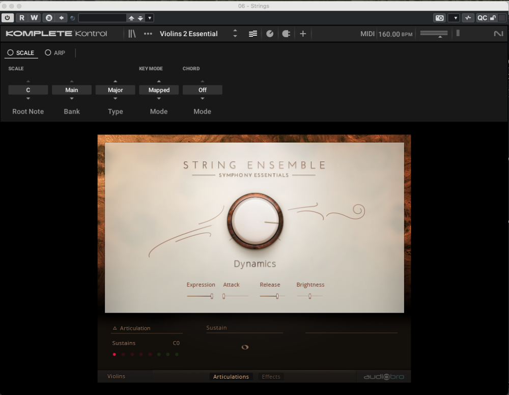Open the Effects tab
Screen dimensions: 509x395
[271, 377]
